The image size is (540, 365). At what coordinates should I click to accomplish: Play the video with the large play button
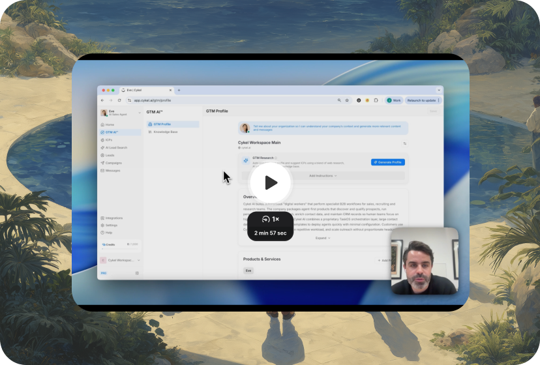pos(271,182)
